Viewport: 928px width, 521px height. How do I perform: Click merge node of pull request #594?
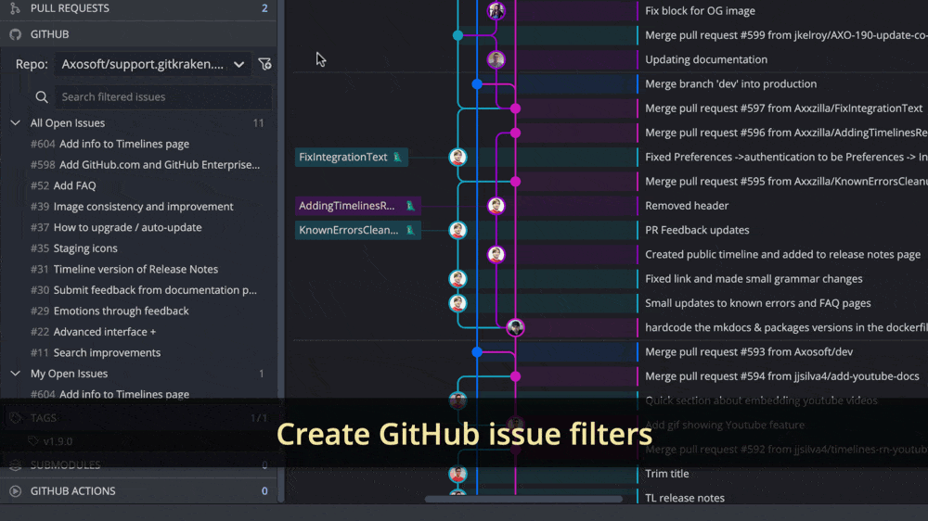tap(515, 376)
